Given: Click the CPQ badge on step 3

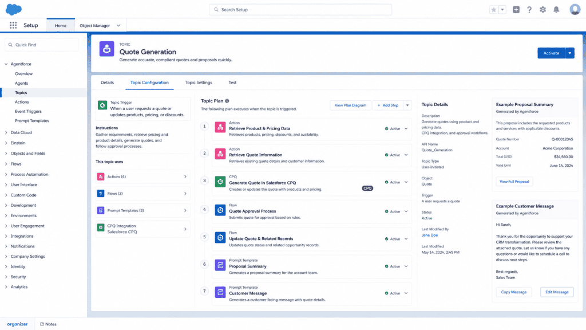Looking at the screenshot, I should pyautogui.click(x=367, y=188).
